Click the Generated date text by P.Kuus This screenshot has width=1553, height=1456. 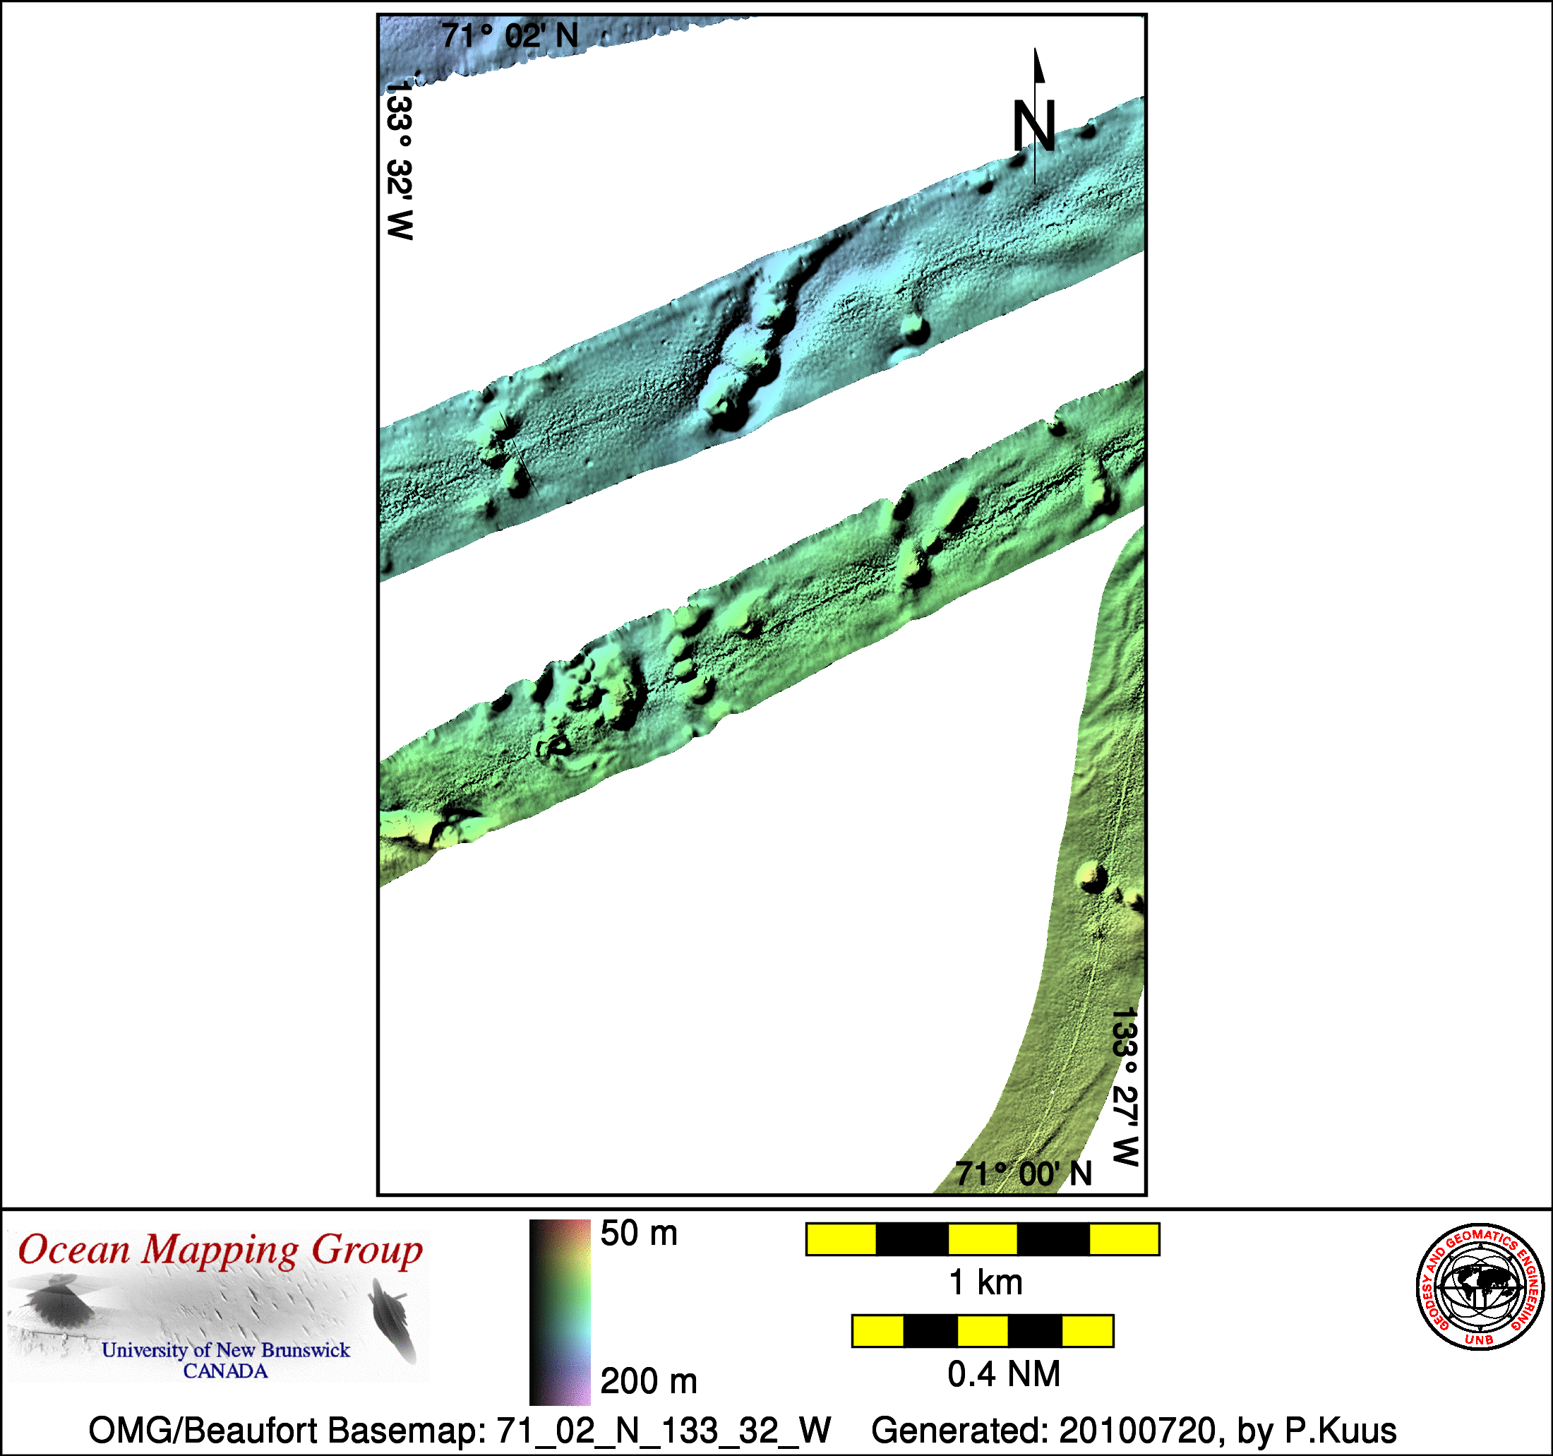tap(1134, 1430)
